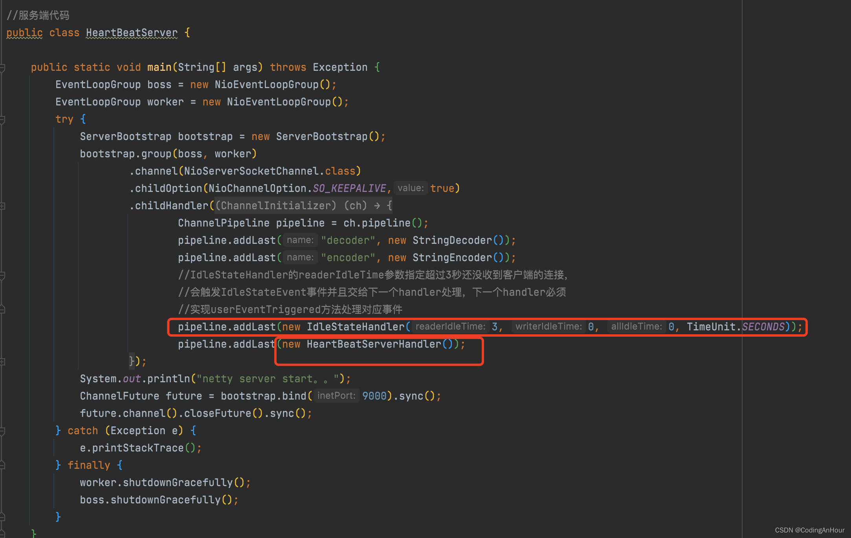Collapse the main method fold marker

pos(2,68)
